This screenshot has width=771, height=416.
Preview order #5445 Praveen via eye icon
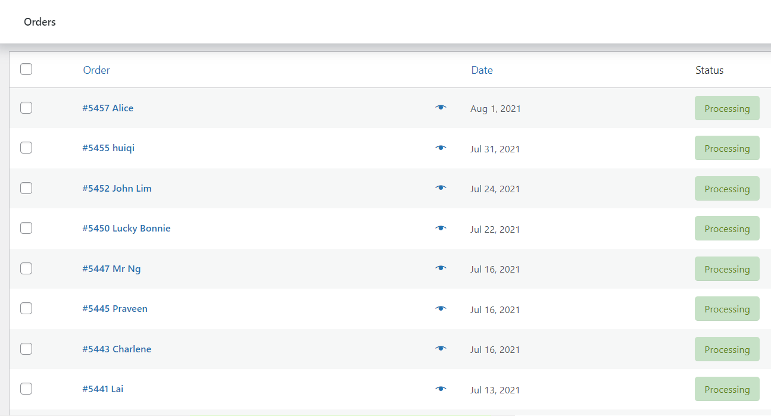[x=441, y=308]
